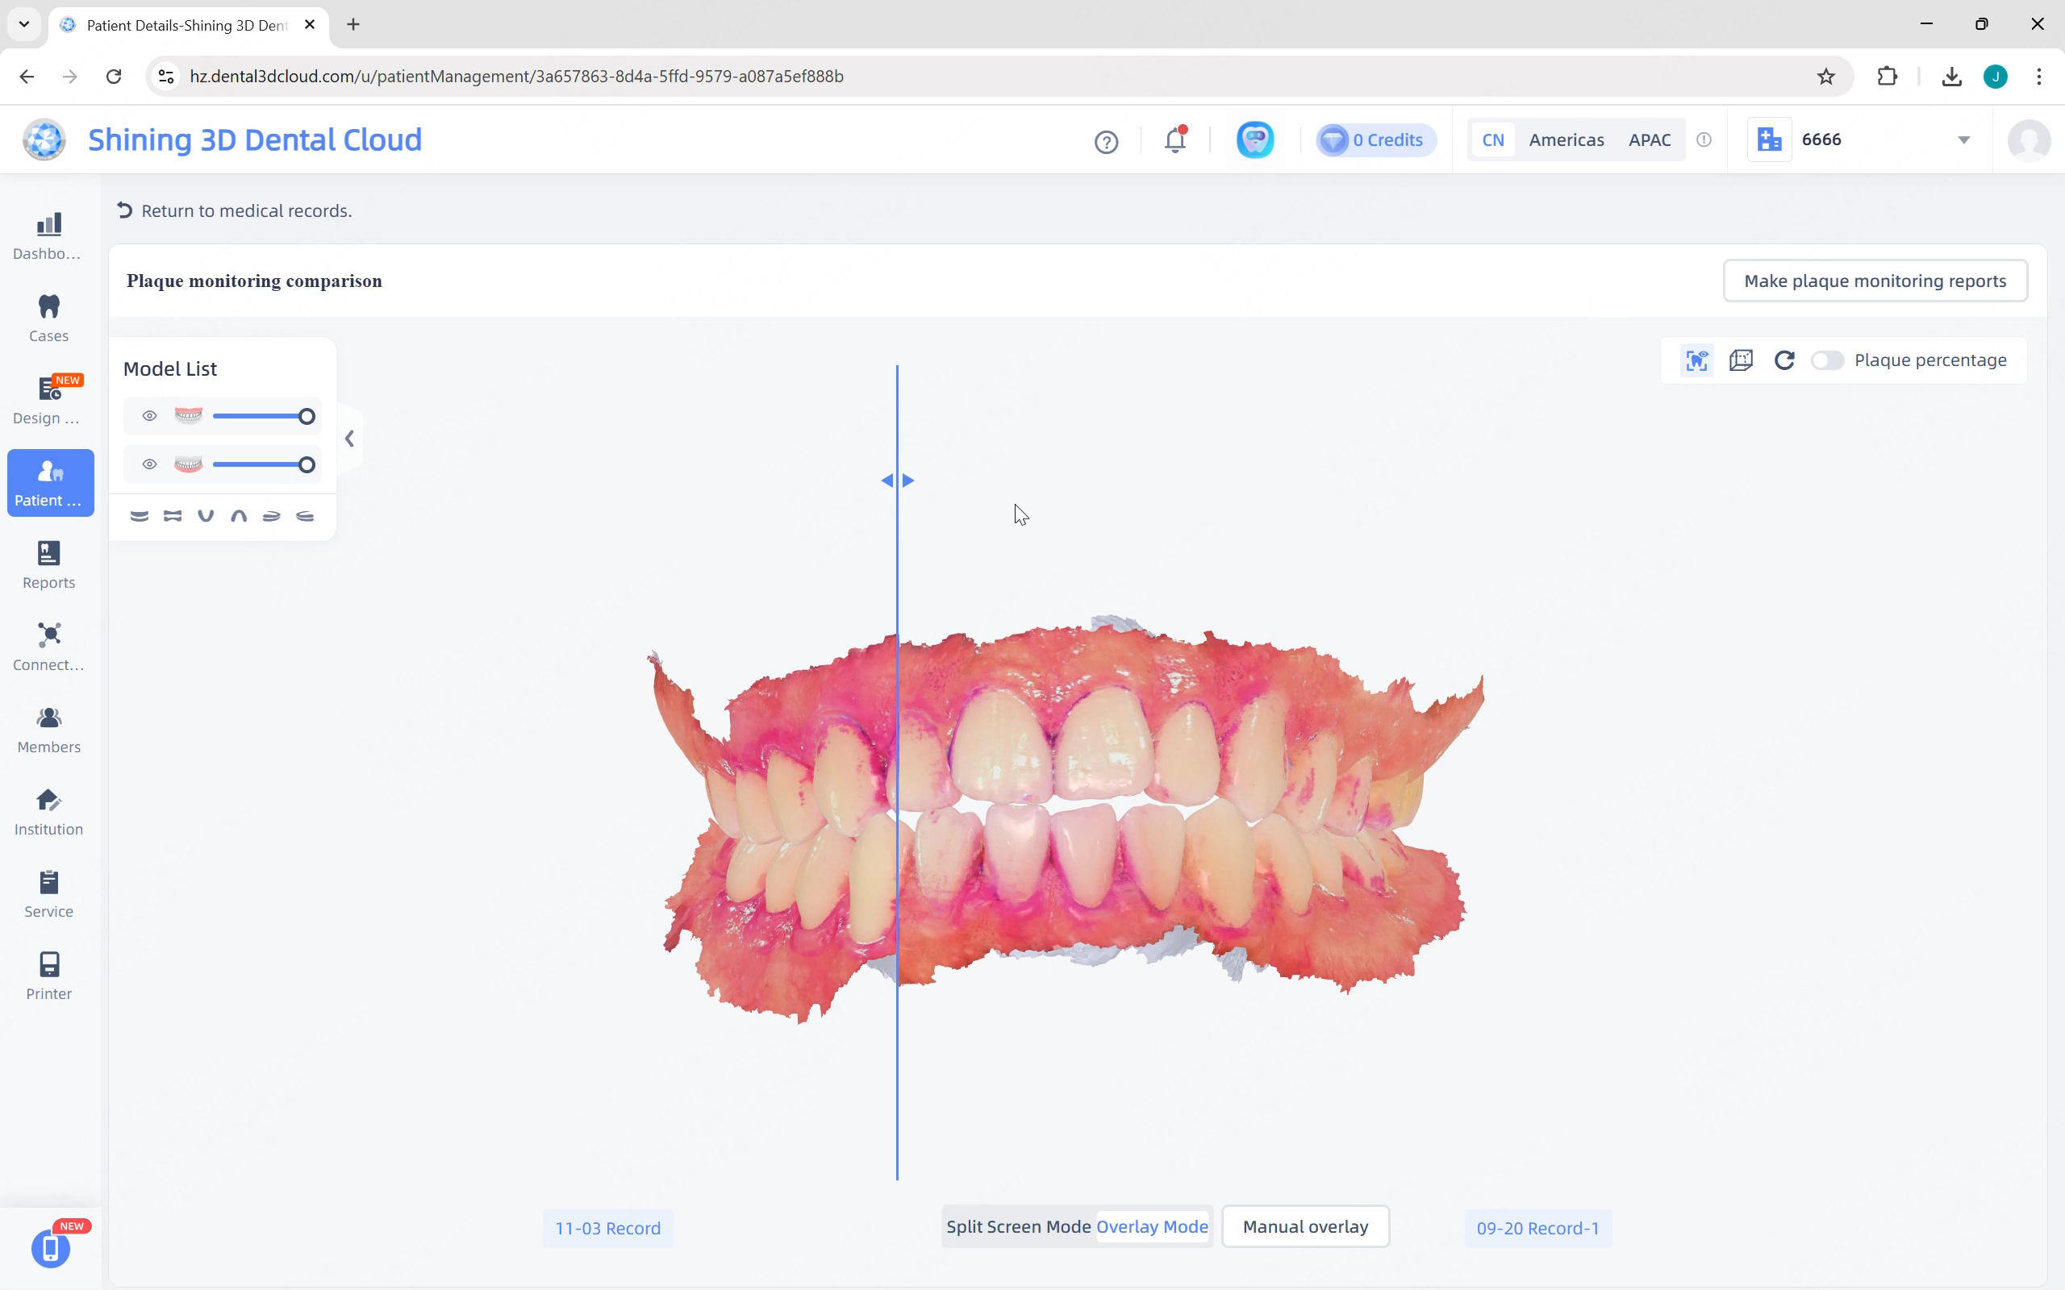
Task: Click the reset view refresh icon
Action: [x=1784, y=360]
